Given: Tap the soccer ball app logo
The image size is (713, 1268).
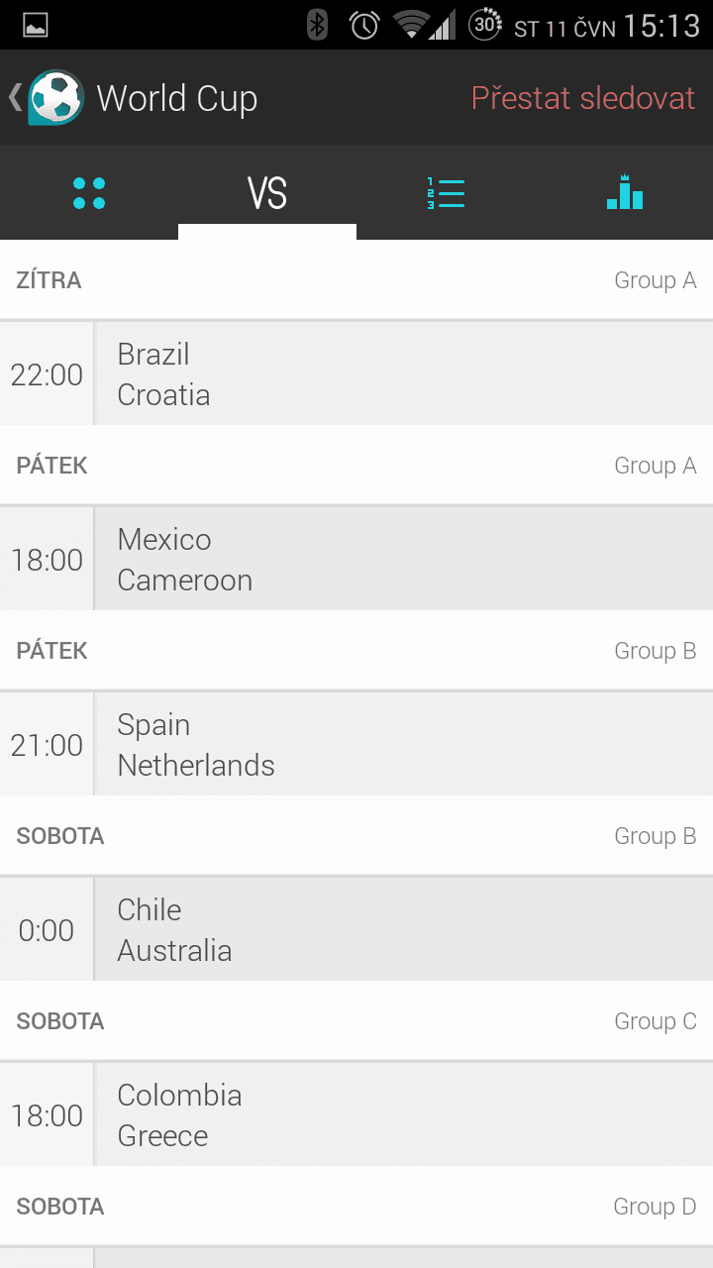Looking at the screenshot, I should tap(55, 97).
